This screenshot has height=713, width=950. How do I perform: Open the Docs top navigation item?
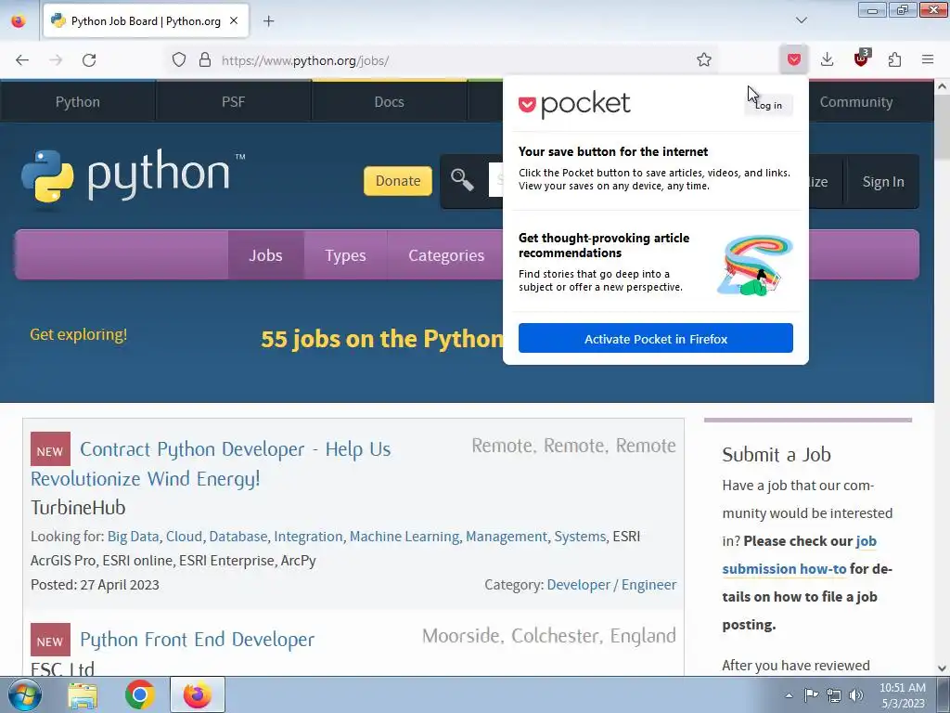[x=389, y=102]
